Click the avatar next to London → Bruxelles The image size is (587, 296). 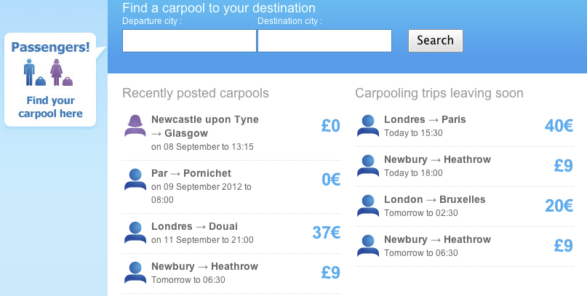pos(368,206)
